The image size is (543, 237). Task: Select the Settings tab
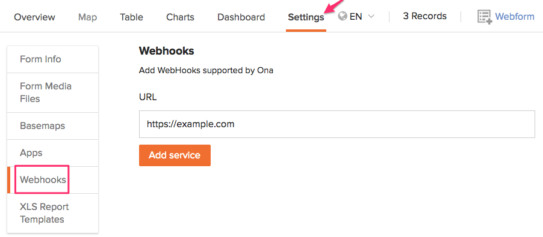306,17
